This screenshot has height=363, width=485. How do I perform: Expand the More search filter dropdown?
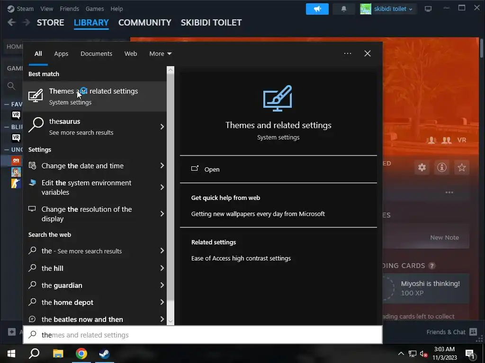tap(160, 53)
